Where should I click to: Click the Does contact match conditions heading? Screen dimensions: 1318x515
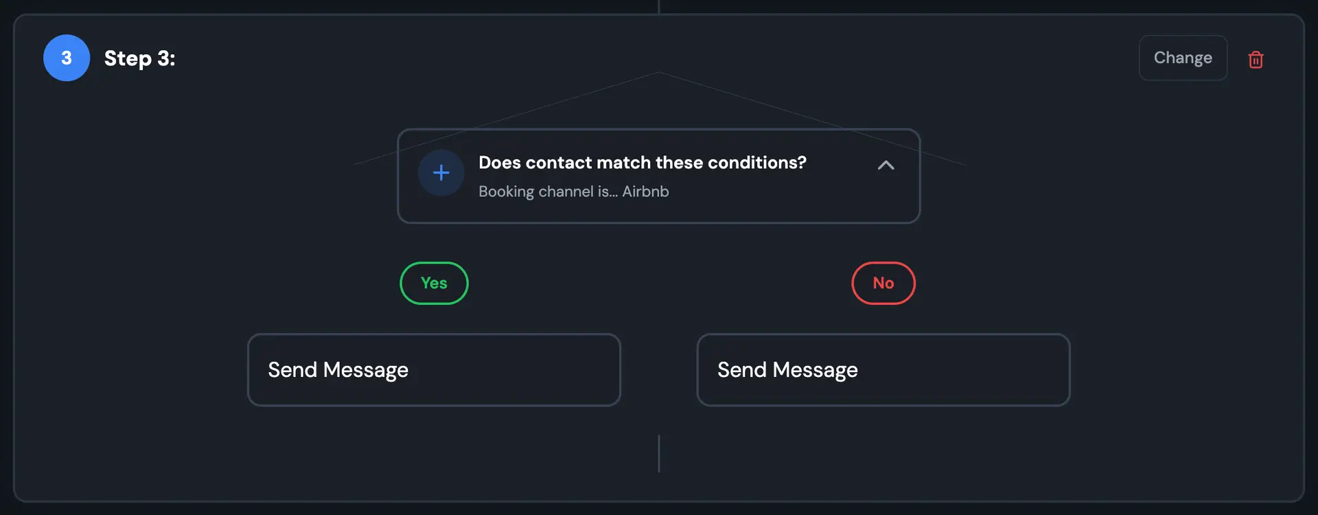point(642,163)
